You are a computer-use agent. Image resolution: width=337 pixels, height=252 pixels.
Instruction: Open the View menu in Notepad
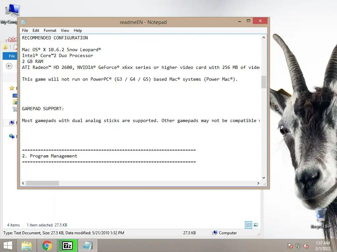pyautogui.click(x=65, y=31)
